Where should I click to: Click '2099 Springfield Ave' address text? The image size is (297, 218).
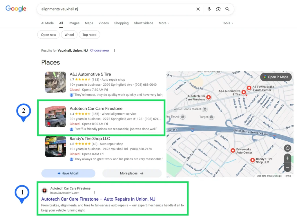point(118,85)
